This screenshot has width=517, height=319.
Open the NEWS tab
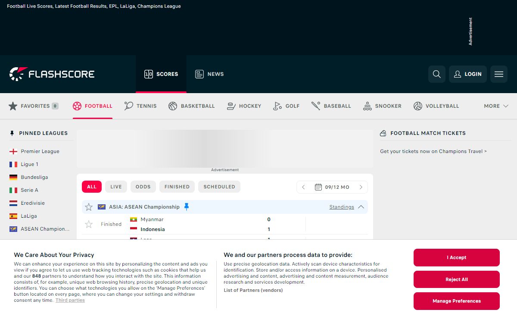(209, 74)
